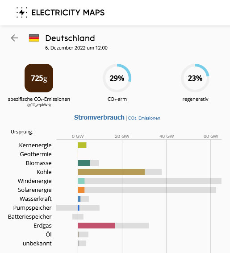Click the brown Kohle bar
230x253 pixels.
(x=111, y=172)
